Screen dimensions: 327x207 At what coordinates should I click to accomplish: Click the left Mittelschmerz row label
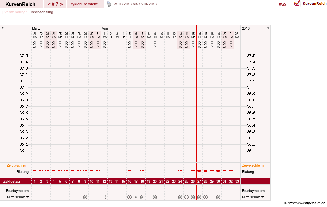click(18, 197)
